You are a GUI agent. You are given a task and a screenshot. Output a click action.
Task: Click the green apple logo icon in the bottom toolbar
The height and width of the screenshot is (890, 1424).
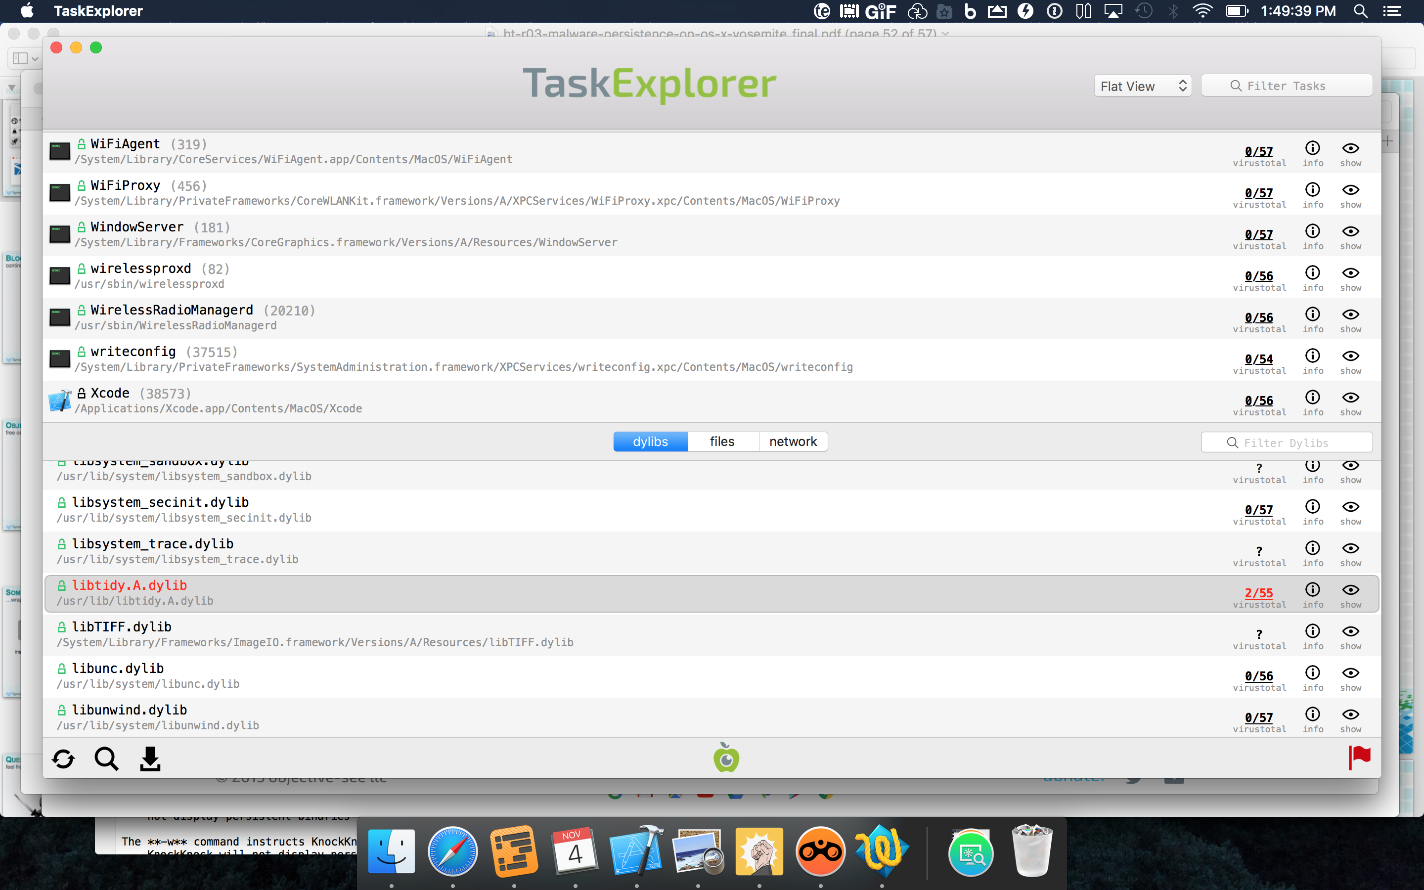(726, 757)
